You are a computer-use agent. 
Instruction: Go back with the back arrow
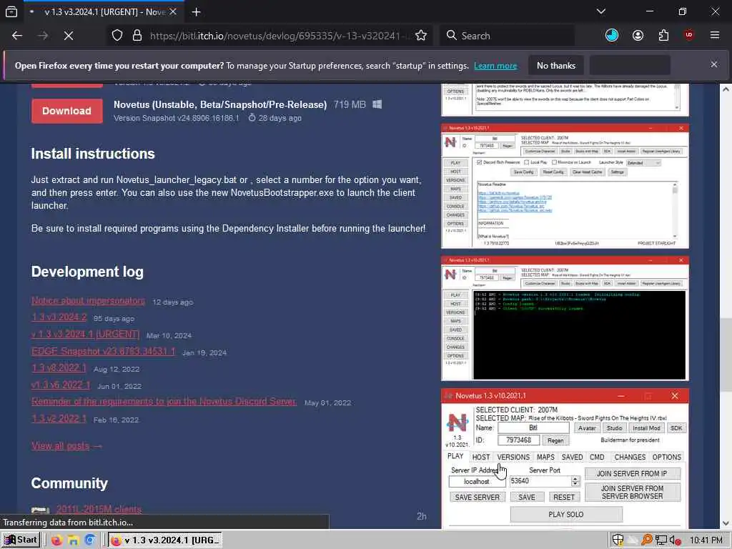tap(17, 36)
